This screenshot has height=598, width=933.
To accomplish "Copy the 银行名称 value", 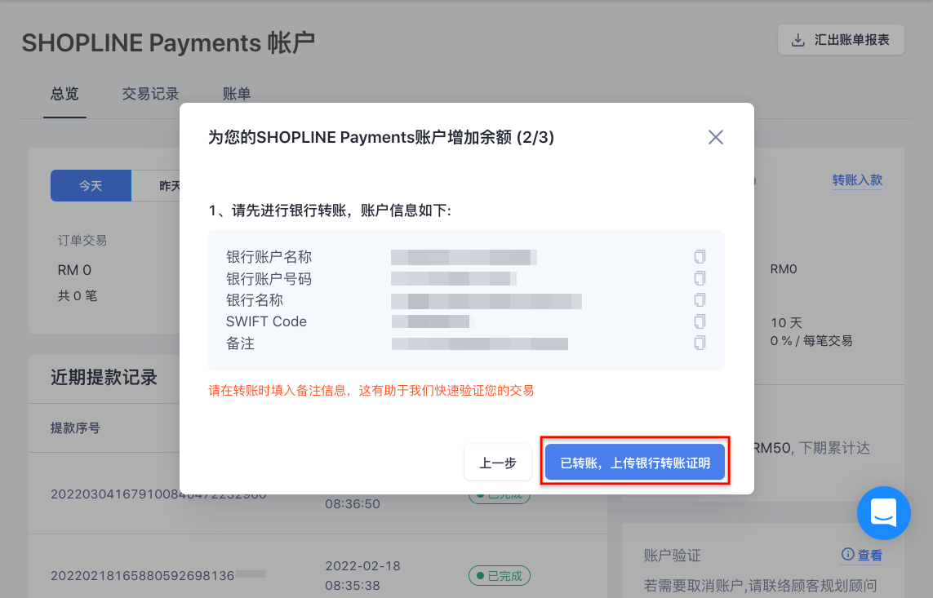I will coord(700,299).
